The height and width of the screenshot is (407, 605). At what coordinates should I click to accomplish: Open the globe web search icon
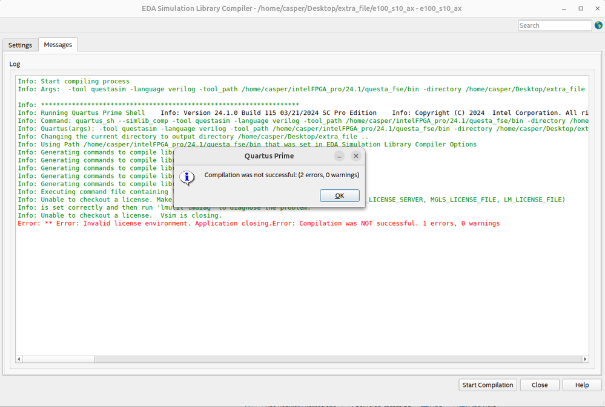598,25
